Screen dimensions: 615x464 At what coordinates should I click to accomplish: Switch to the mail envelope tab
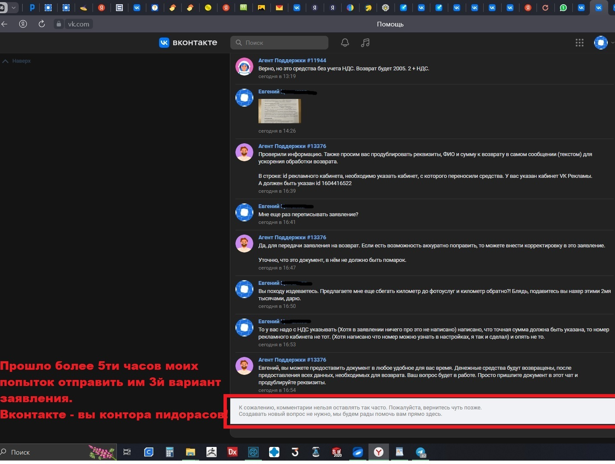coord(279,8)
